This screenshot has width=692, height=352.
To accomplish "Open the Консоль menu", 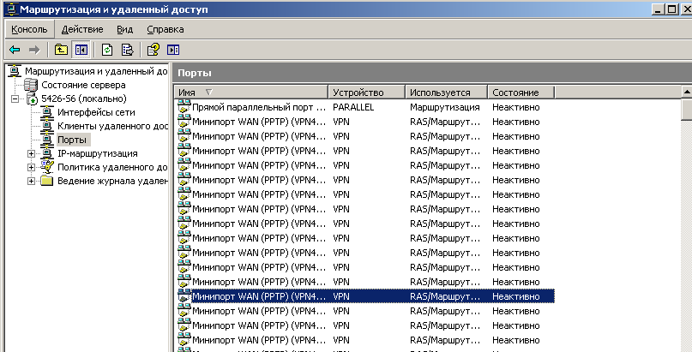I will point(29,29).
